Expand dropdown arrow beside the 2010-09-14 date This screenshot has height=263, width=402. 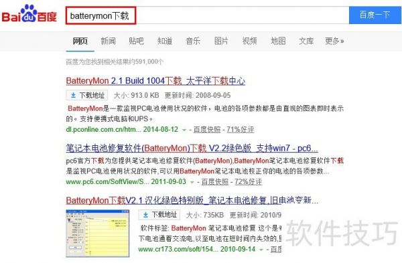pyautogui.click(x=261, y=250)
